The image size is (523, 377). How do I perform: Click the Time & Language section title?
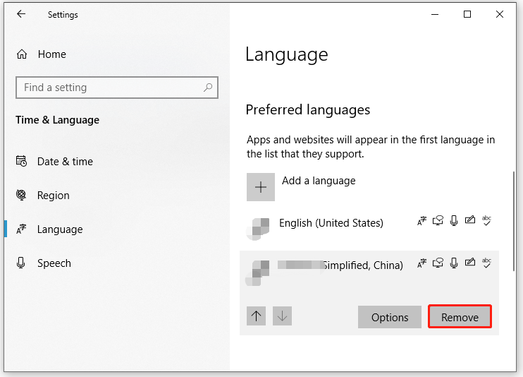pos(57,120)
